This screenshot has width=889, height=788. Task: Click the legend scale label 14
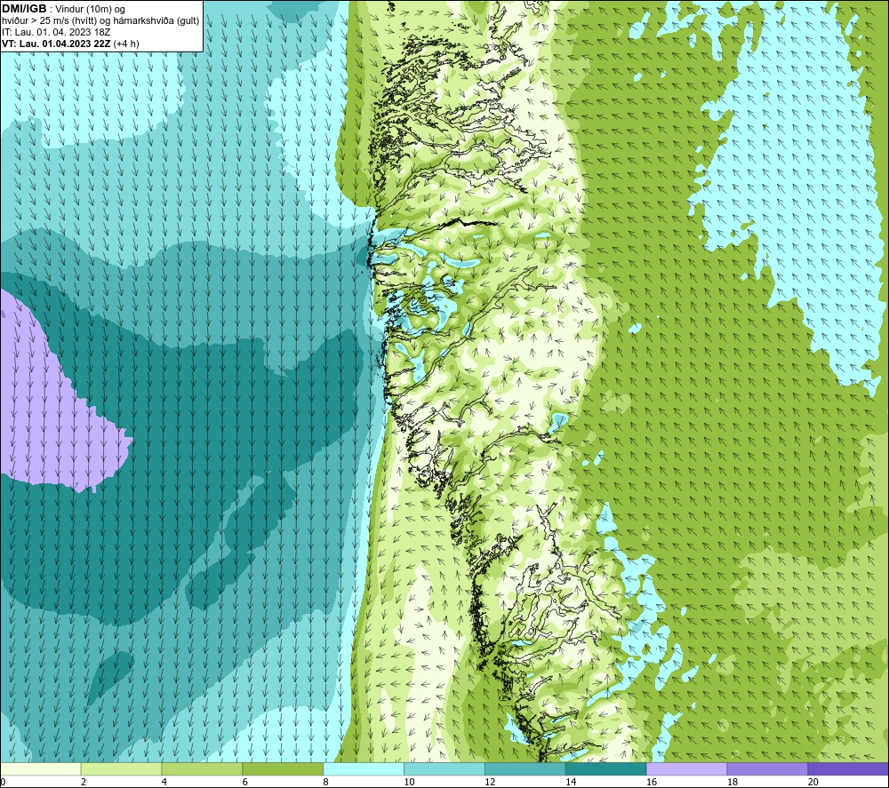571,782
